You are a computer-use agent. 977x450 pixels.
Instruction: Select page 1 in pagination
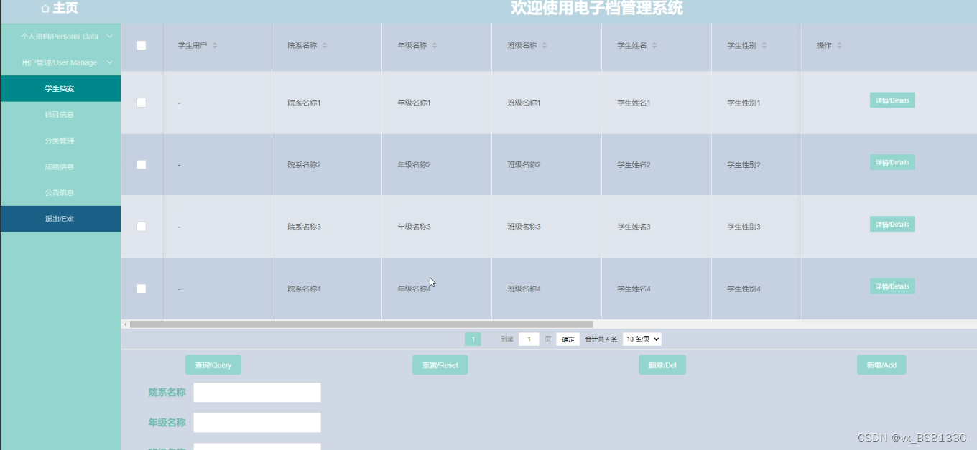473,339
